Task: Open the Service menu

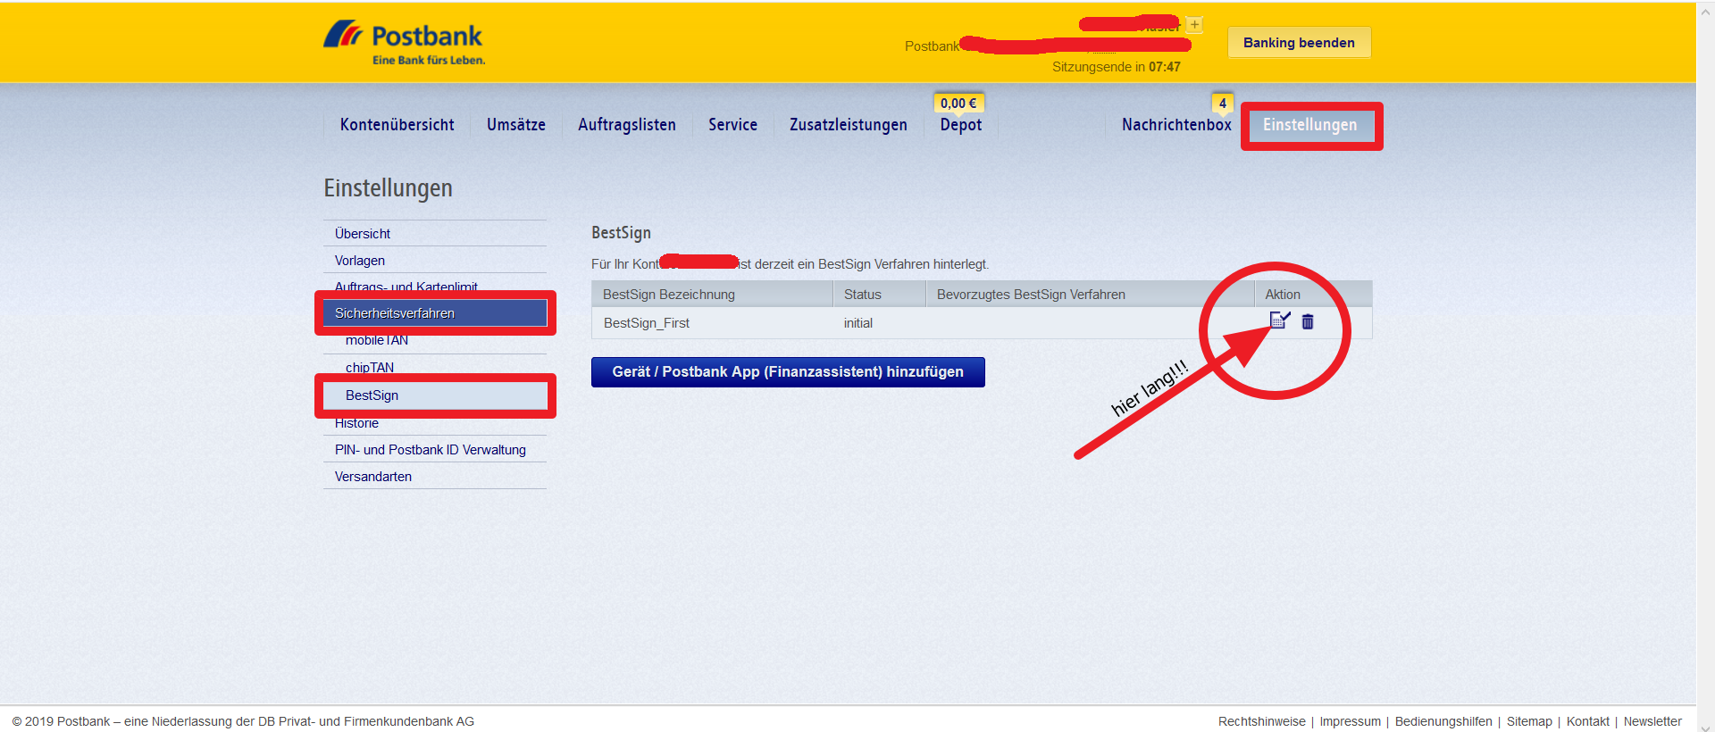Action: [732, 125]
